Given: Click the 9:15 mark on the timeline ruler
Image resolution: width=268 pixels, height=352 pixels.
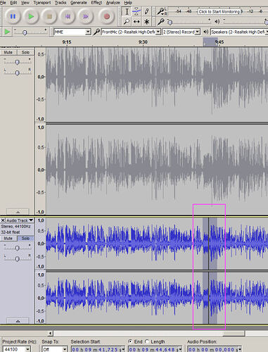Looking at the screenshot, I should [x=67, y=42].
